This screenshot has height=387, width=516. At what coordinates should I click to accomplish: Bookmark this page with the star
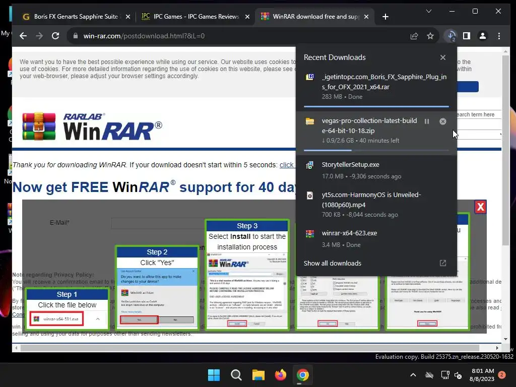(430, 36)
